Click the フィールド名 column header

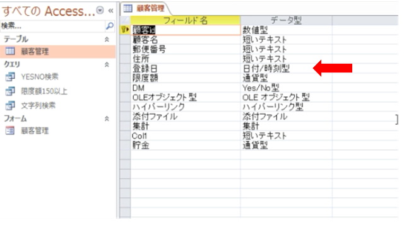[186, 20]
